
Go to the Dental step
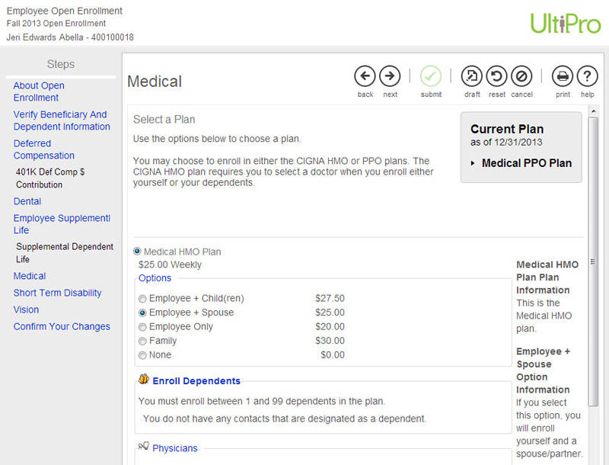27,200
